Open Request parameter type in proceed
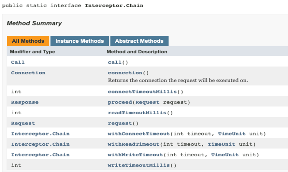 (x=147, y=102)
